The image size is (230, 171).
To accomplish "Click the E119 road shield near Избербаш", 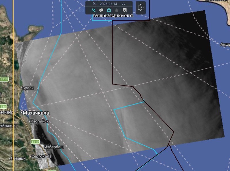I will 35,142.
